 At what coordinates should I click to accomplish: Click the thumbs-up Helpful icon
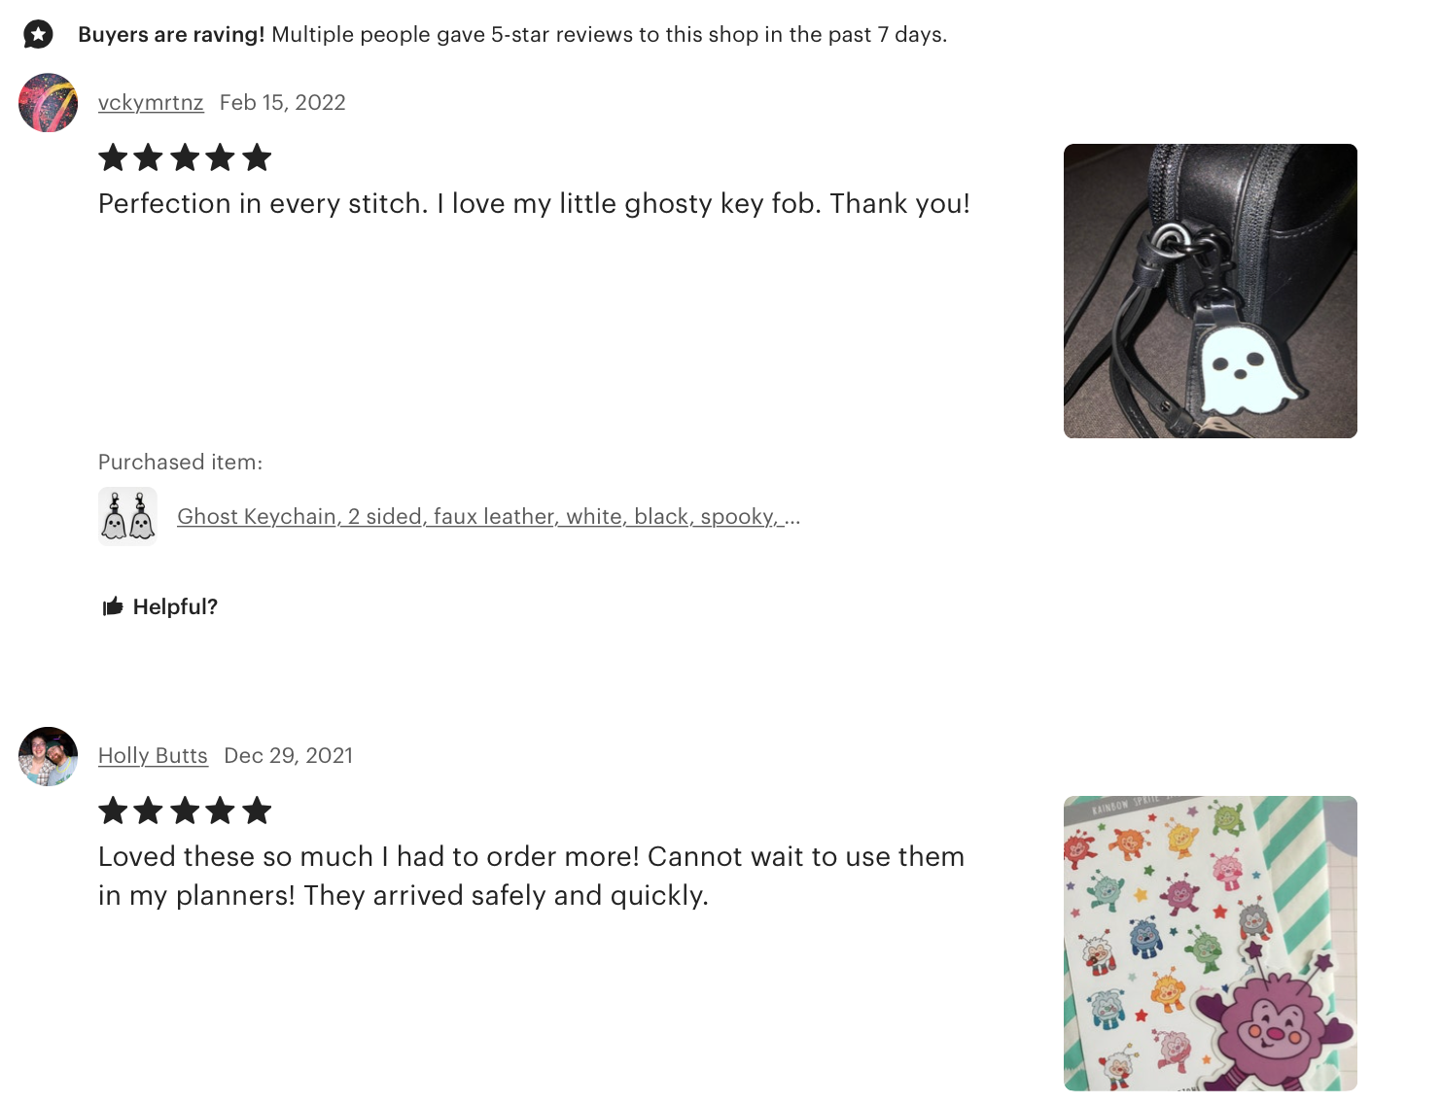click(113, 606)
